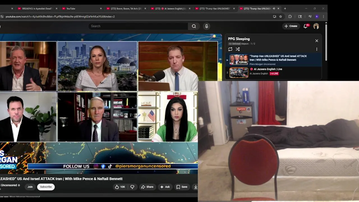This screenshot has width=359, height=202.
Task: Close the 'Al Jazeera English' tab
Action: tap(190, 8)
